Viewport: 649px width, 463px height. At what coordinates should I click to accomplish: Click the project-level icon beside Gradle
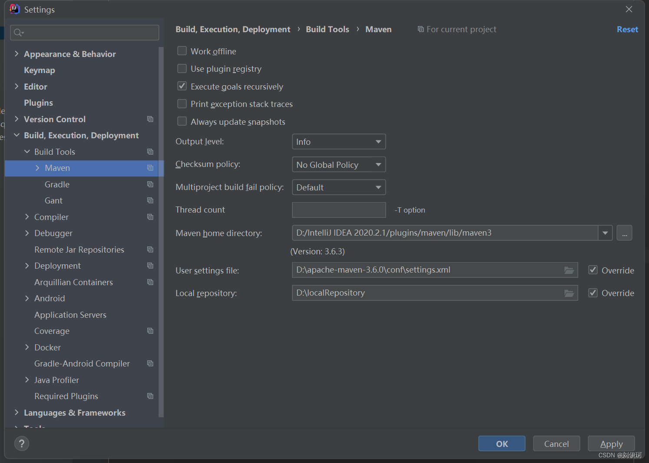tap(150, 184)
